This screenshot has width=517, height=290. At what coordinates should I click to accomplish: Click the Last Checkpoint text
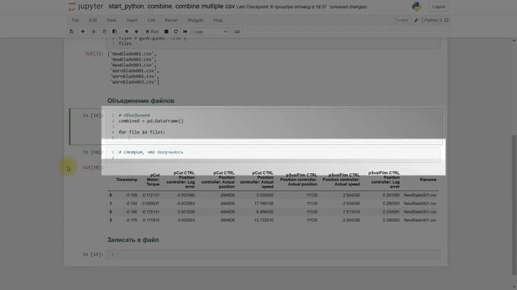[282, 7]
